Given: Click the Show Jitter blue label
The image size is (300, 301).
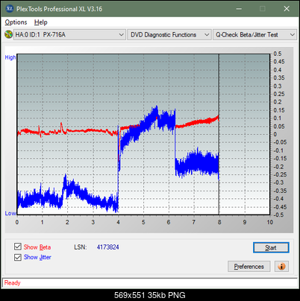Looking at the screenshot, I should pyautogui.click(x=37, y=257).
